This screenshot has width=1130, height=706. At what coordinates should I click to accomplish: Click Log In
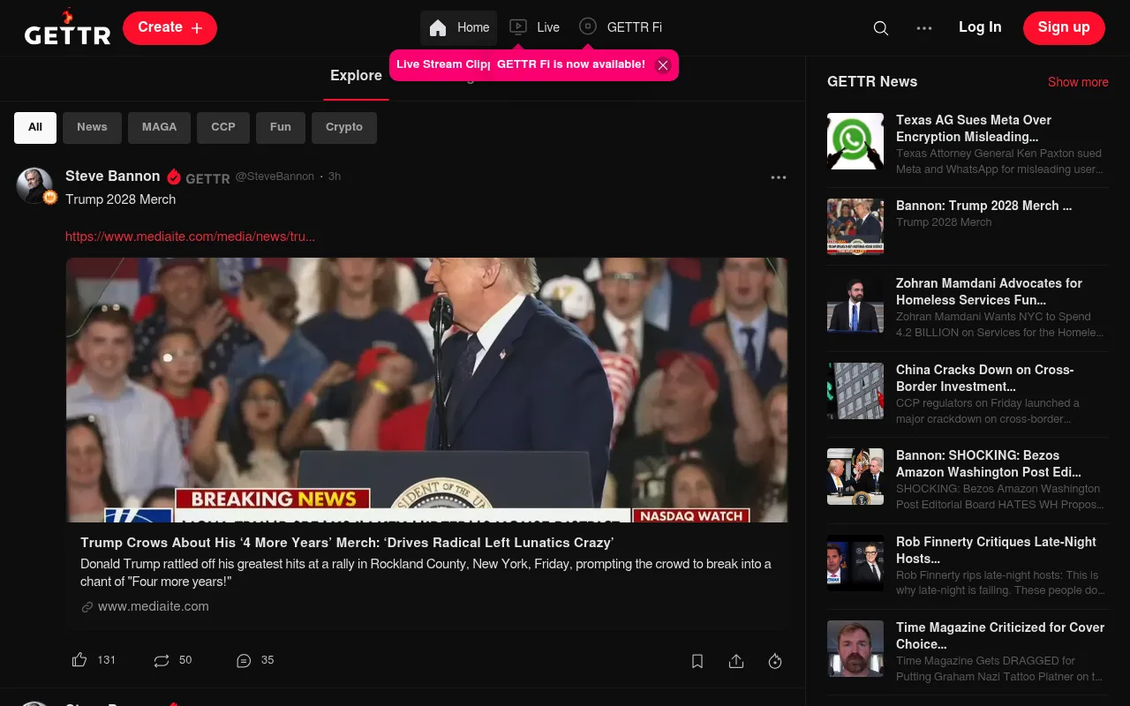click(980, 27)
